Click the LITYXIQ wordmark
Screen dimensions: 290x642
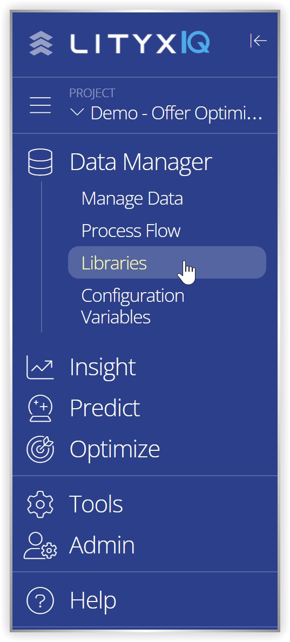[x=140, y=43]
